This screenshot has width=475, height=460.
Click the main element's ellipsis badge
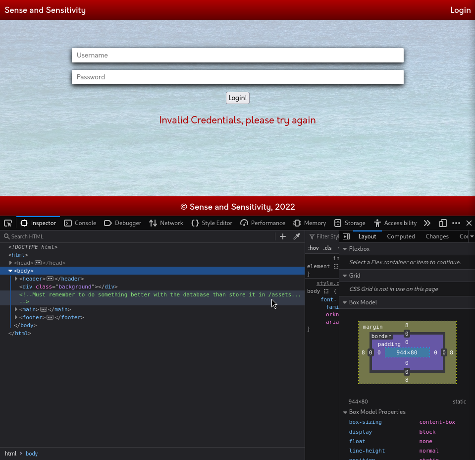coord(44,310)
